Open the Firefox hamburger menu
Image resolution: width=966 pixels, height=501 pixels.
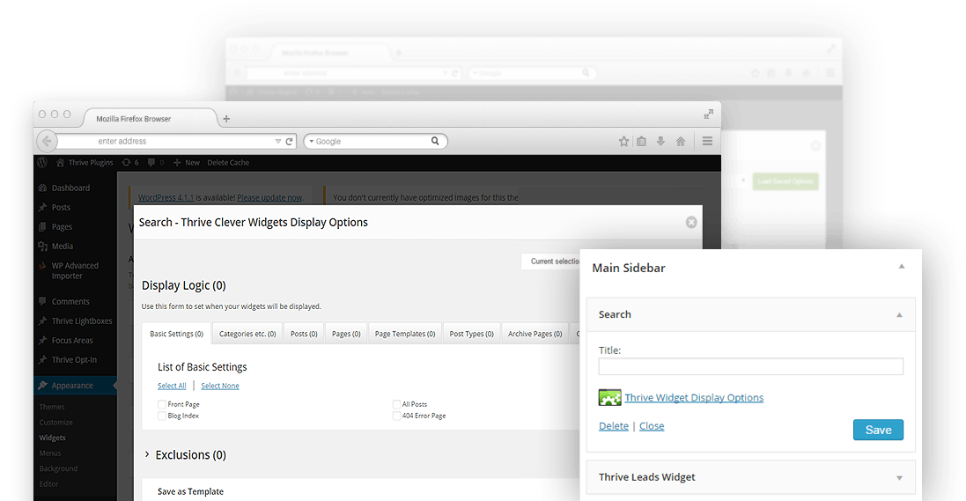707,141
